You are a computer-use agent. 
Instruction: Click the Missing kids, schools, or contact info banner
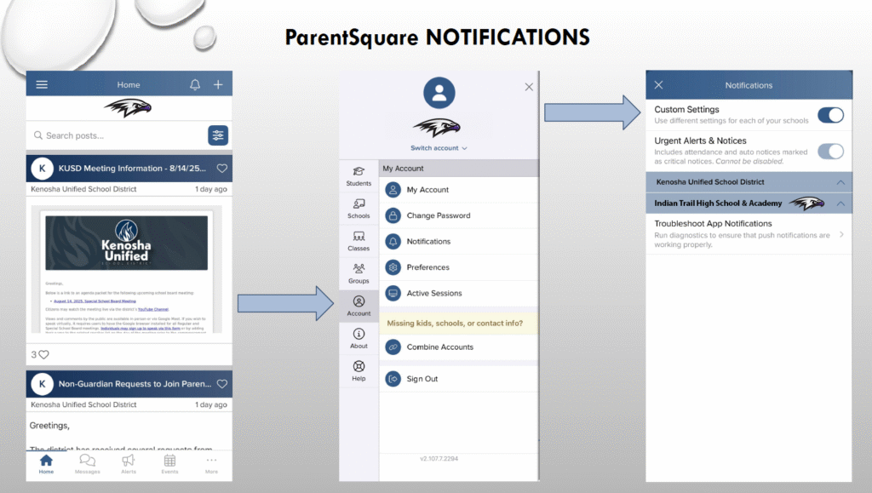[459, 323]
